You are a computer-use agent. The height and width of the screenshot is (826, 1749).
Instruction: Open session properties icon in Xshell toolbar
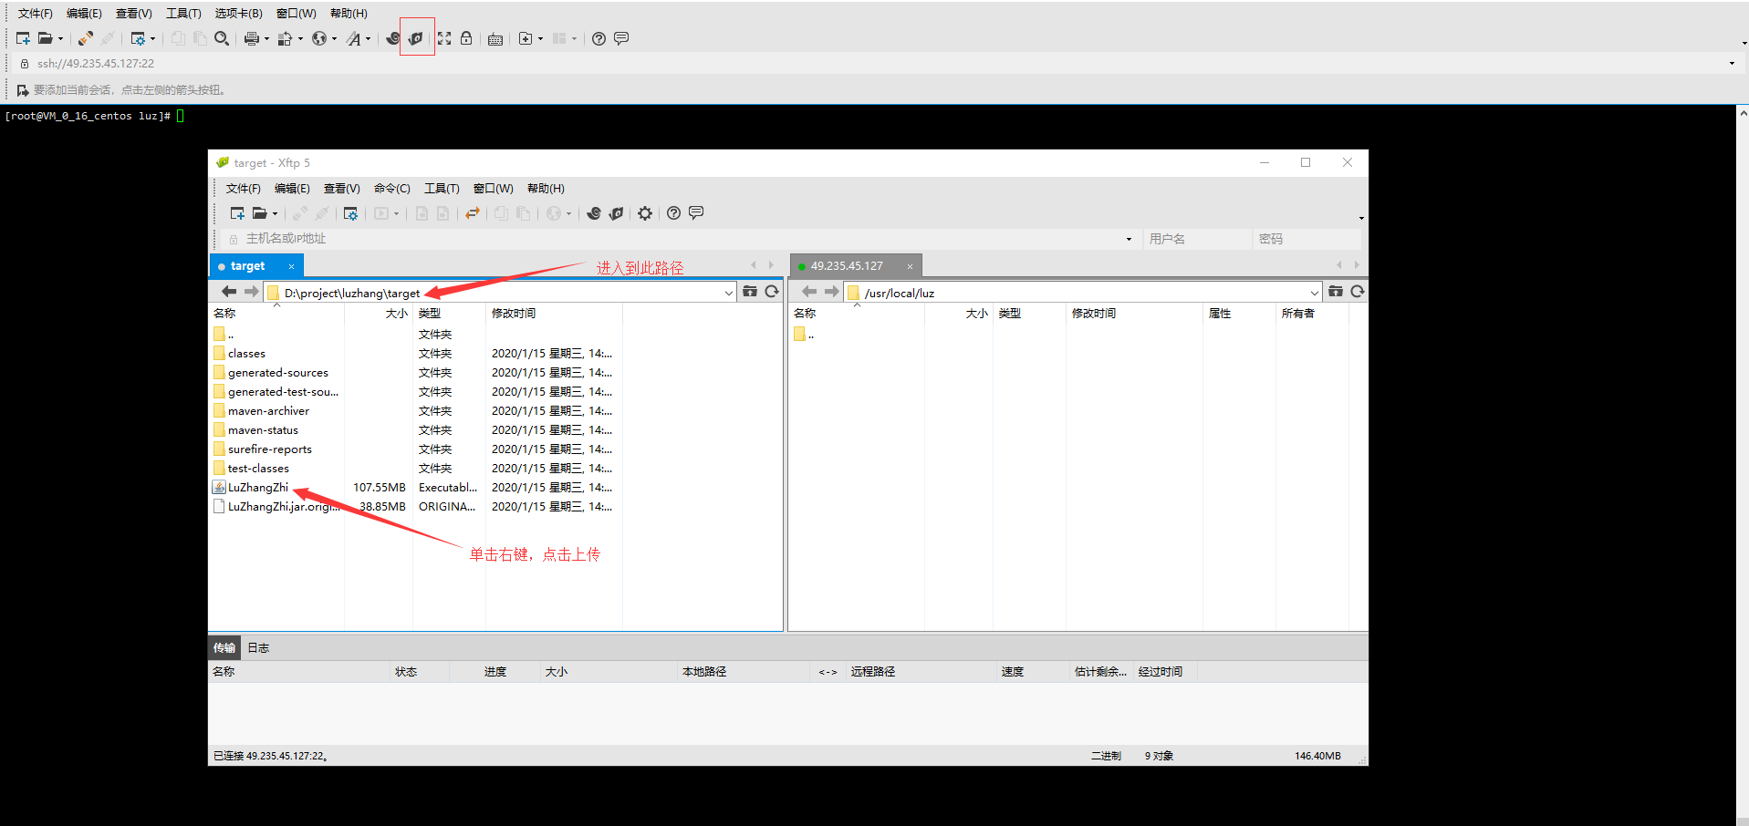point(138,38)
